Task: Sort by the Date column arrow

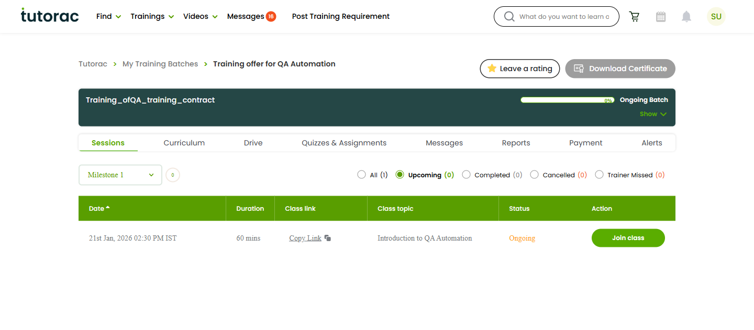Action: point(108,208)
